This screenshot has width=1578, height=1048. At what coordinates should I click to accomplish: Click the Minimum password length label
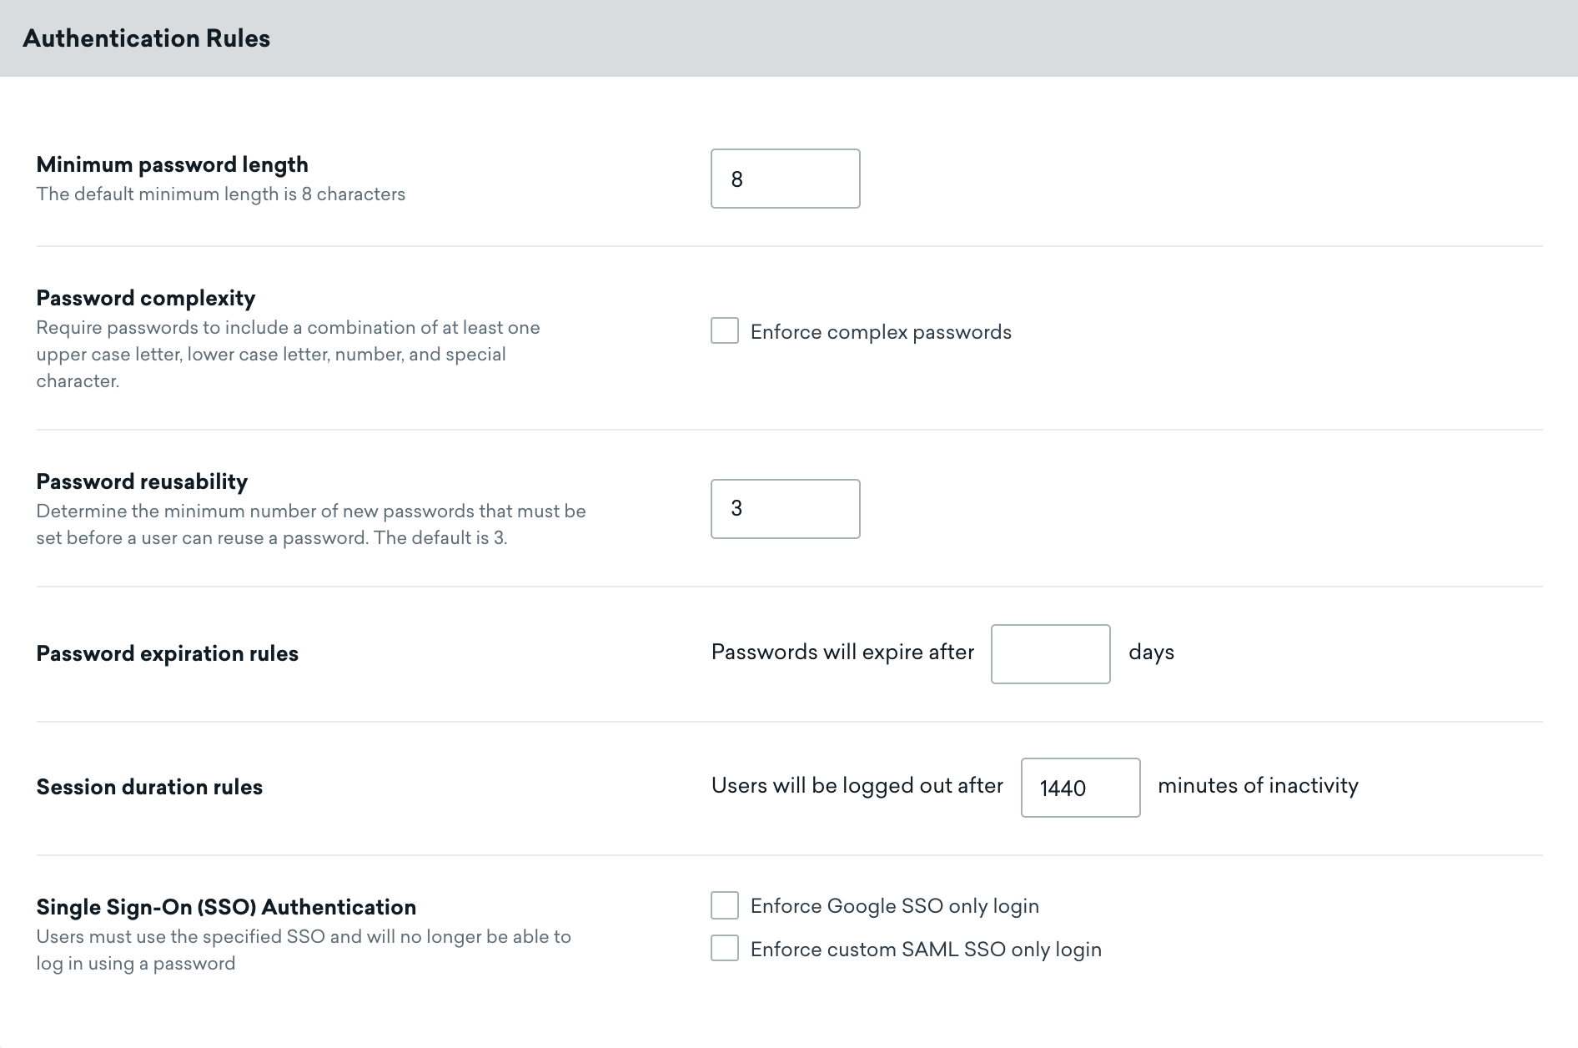pos(173,164)
